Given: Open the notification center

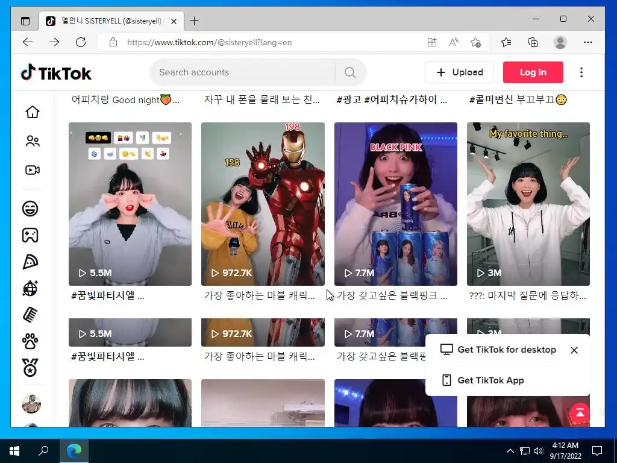Looking at the screenshot, I should tap(597, 451).
